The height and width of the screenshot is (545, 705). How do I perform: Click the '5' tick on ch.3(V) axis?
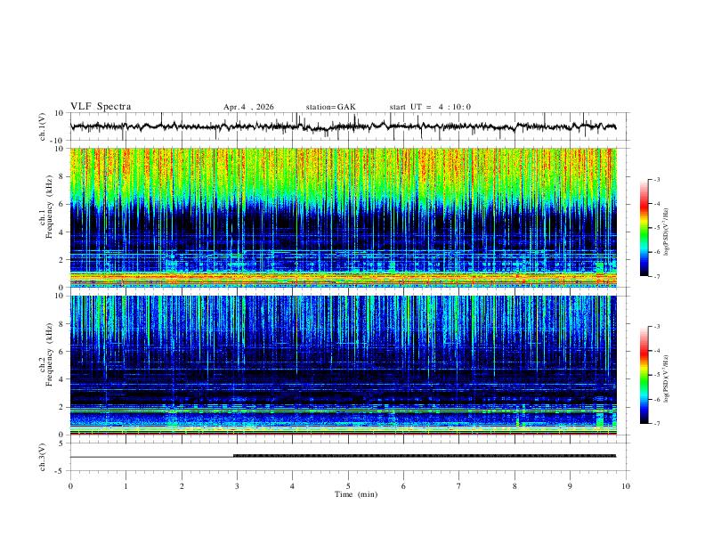pyautogui.click(x=61, y=443)
